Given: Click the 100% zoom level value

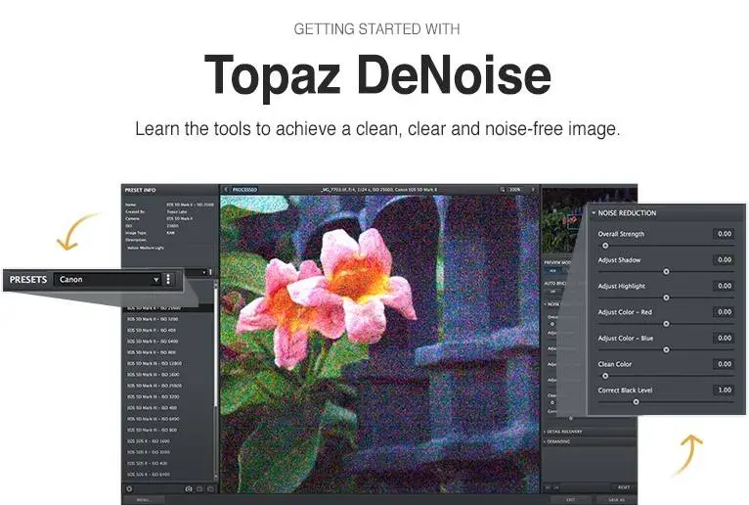Looking at the screenshot, I should 514,190.
